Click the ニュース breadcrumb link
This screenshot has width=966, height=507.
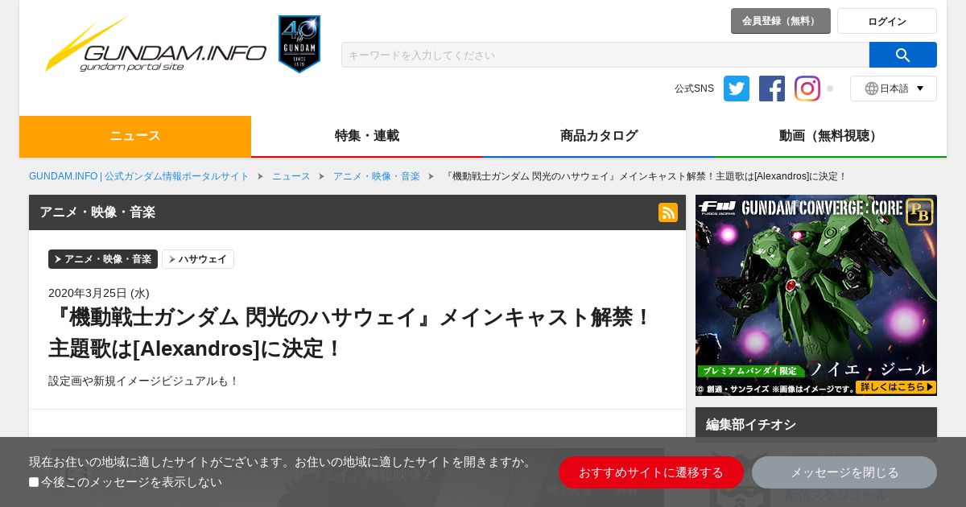[x=291, y=176]
